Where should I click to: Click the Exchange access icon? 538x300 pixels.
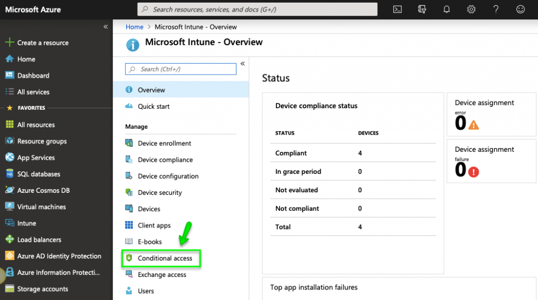click(129, 274)
